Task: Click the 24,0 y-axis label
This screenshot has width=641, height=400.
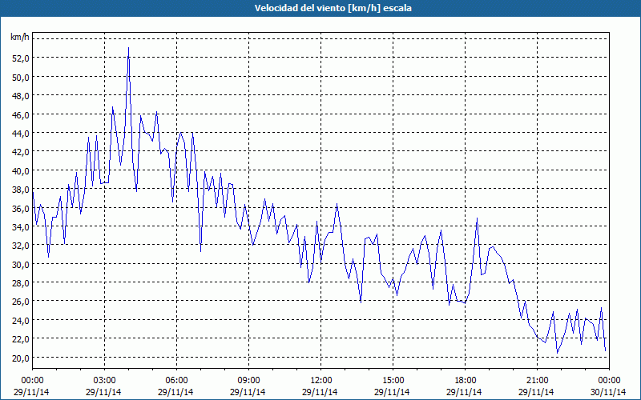Action: (x=22, y=321)
